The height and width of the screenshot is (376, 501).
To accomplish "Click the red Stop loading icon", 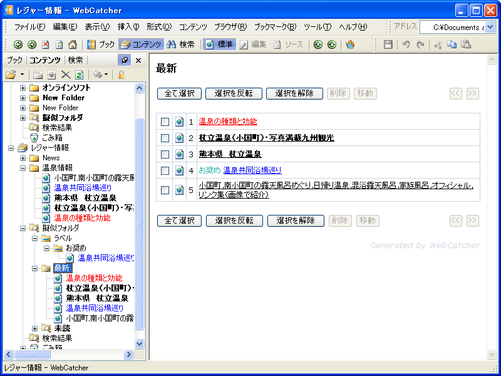I will [46, 44].
